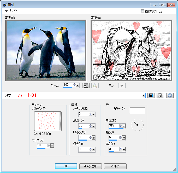Reset settings to default with arrow icon
178x173 pixels.
point(170,95)
